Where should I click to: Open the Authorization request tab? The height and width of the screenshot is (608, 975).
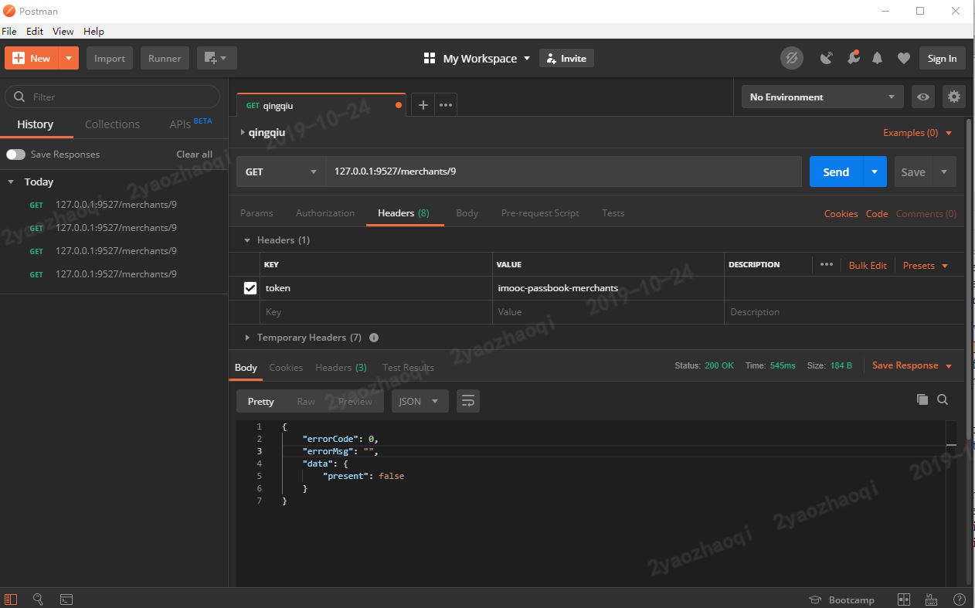[x=325, y=213]
